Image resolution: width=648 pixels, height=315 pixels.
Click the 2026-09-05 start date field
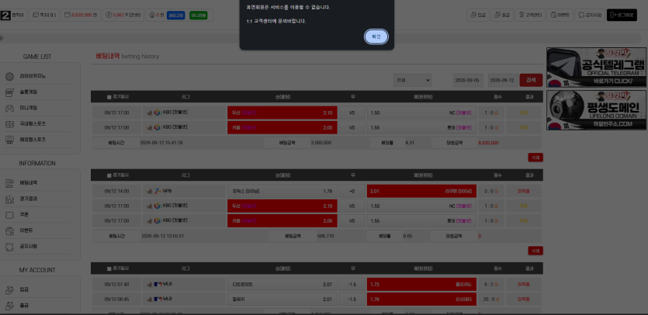pos(468,80)
